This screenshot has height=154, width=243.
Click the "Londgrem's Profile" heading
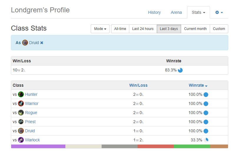coord(40,10)
